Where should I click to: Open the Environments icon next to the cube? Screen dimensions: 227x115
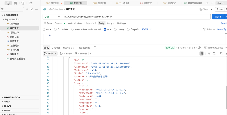pos(16,3)
